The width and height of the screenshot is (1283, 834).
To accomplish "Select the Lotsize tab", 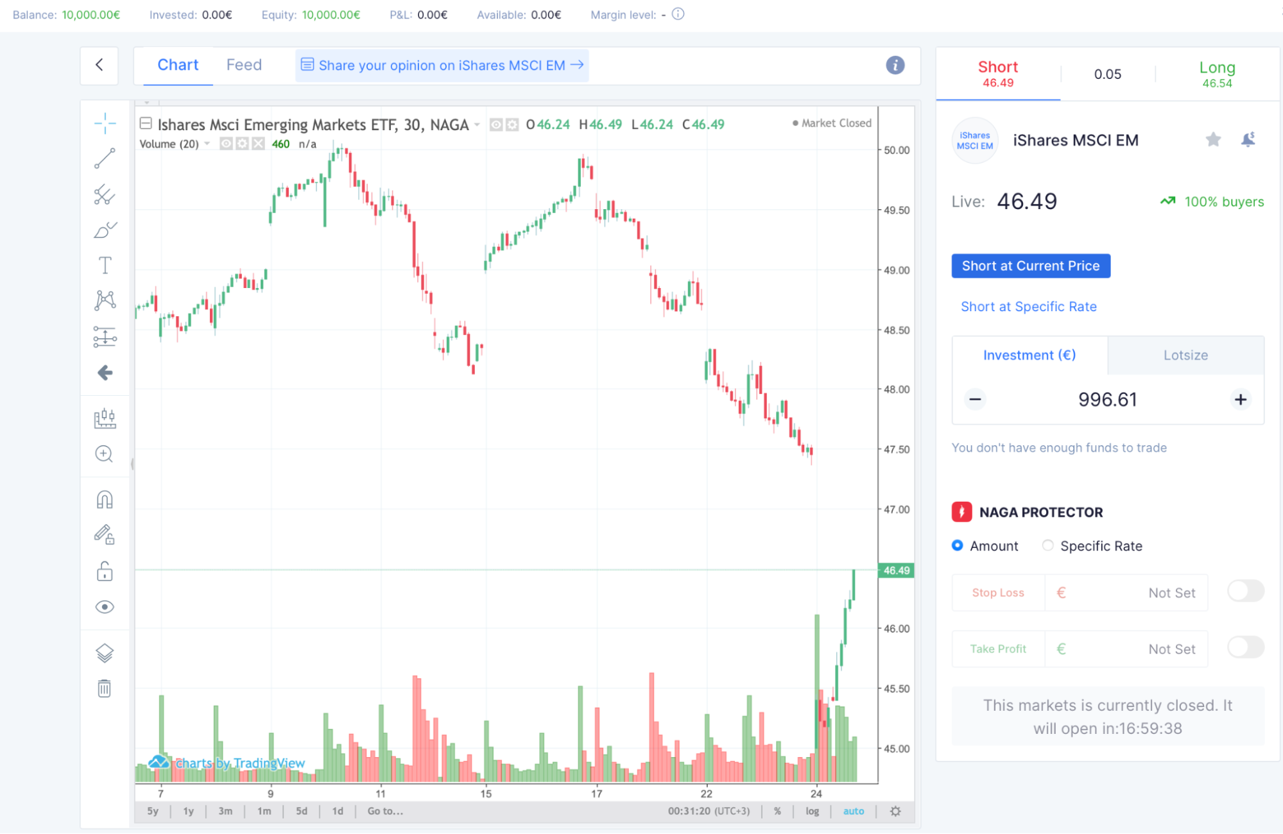I will [x=1185, y=355].
